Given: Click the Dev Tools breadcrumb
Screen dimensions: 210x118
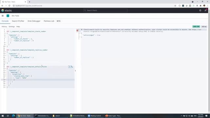Looking at the screenshot, I should coord(15,16).
